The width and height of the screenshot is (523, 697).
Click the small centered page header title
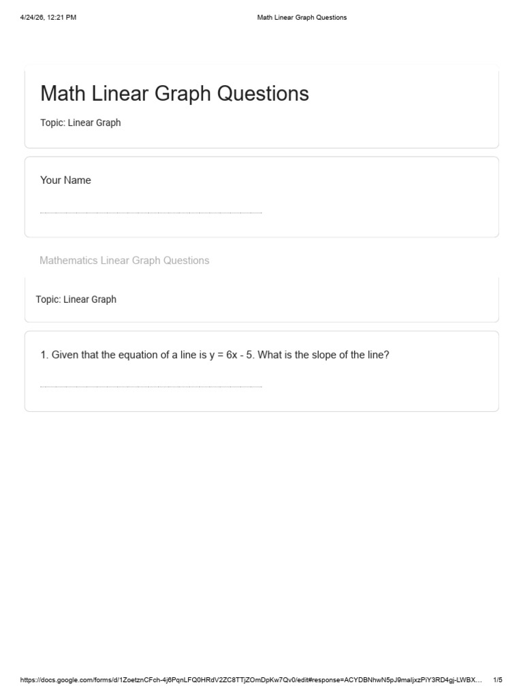tap(302, 17)
